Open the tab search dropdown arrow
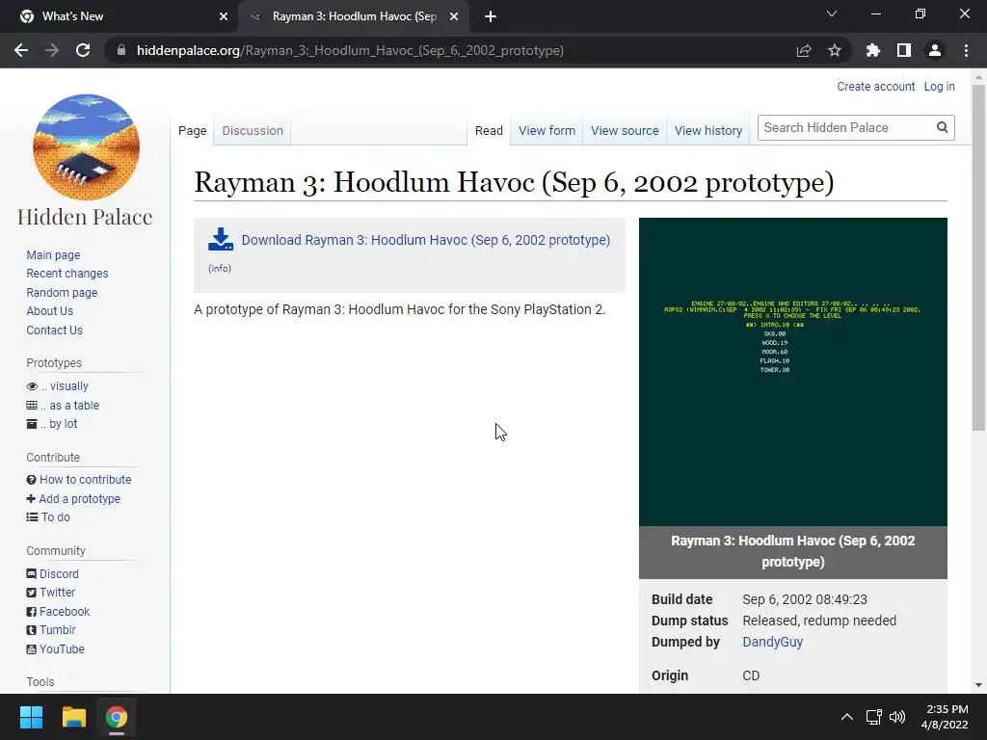 [832, 13]
